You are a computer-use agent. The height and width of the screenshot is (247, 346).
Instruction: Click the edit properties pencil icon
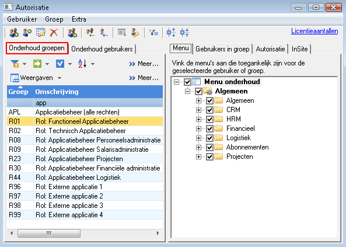coord(41,33)
